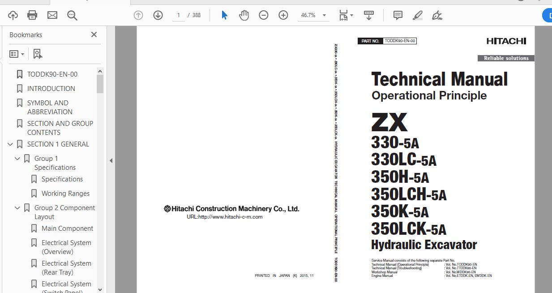Click the Operational Principle subtitle
552x293 pixels.
click(x=429, y=95)
